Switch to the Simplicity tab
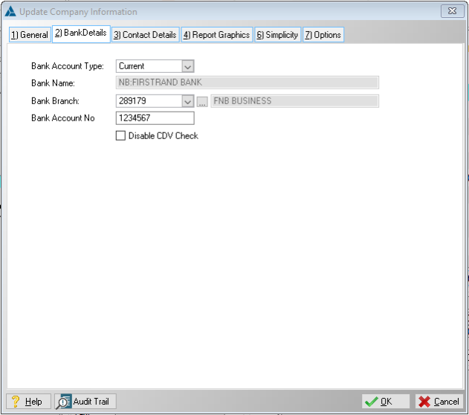Viewport: 469px width, 415px height. (x=277, y=35)
